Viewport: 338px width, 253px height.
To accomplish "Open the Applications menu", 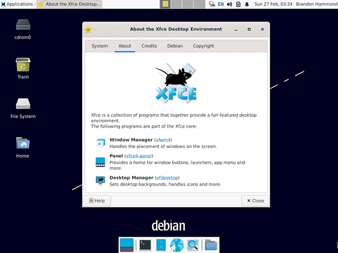I will pos(17,4).
